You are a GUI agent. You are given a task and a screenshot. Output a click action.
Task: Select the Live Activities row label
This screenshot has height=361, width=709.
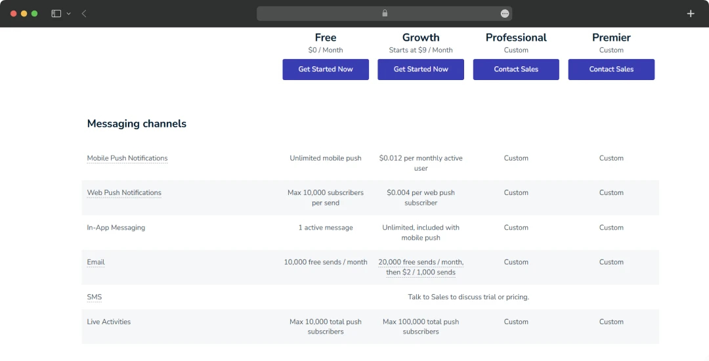108,322
